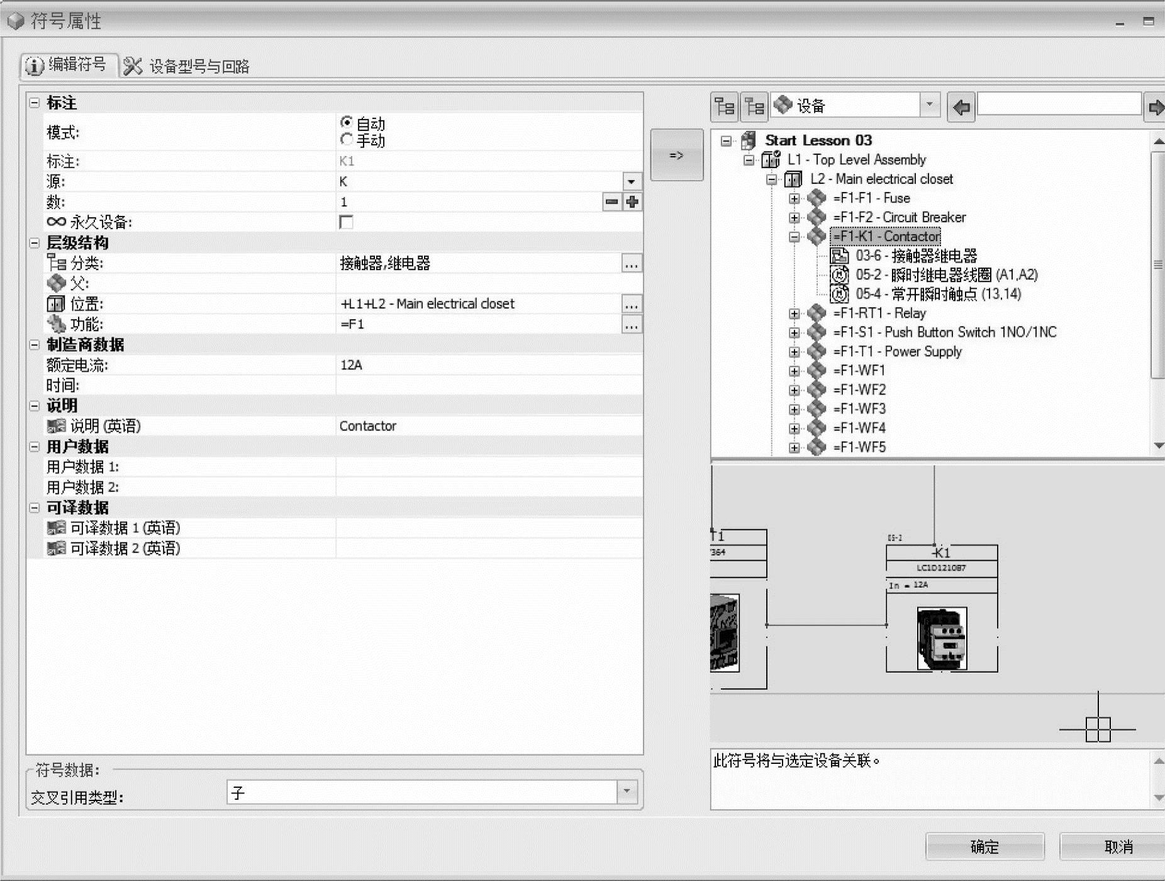Click the 用户数据 1 field
This screenshot has height=881, width=1165.
click(x=489, y=467)
